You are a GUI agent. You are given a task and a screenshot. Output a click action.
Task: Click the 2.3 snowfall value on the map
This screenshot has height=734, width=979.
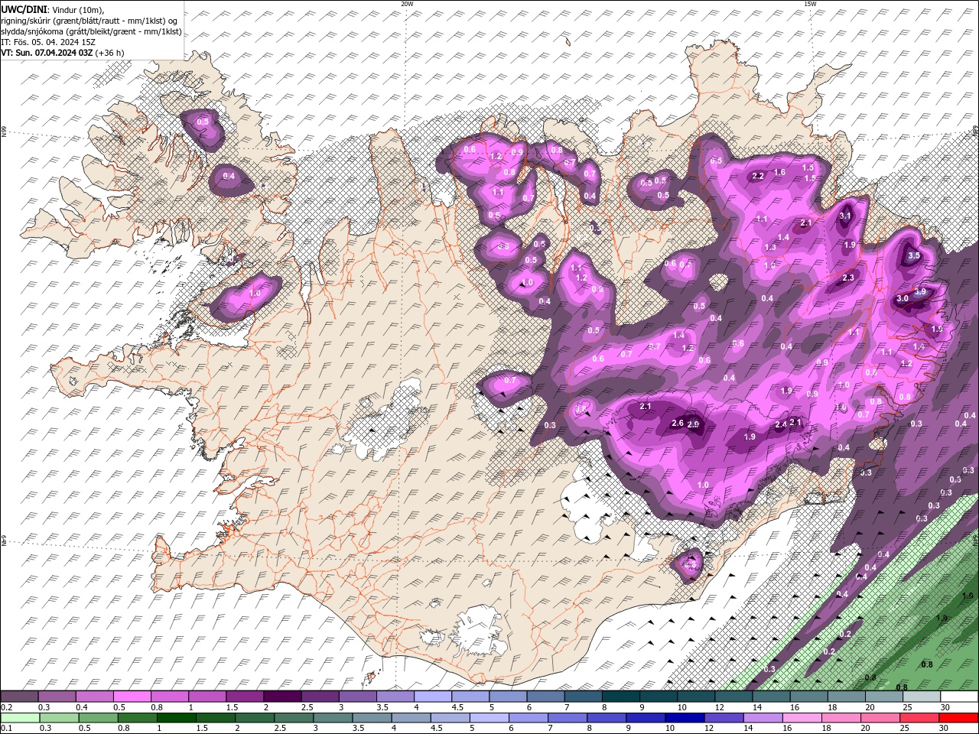pos(848,278)
